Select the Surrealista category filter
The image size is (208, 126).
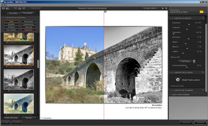coord(11,30)
